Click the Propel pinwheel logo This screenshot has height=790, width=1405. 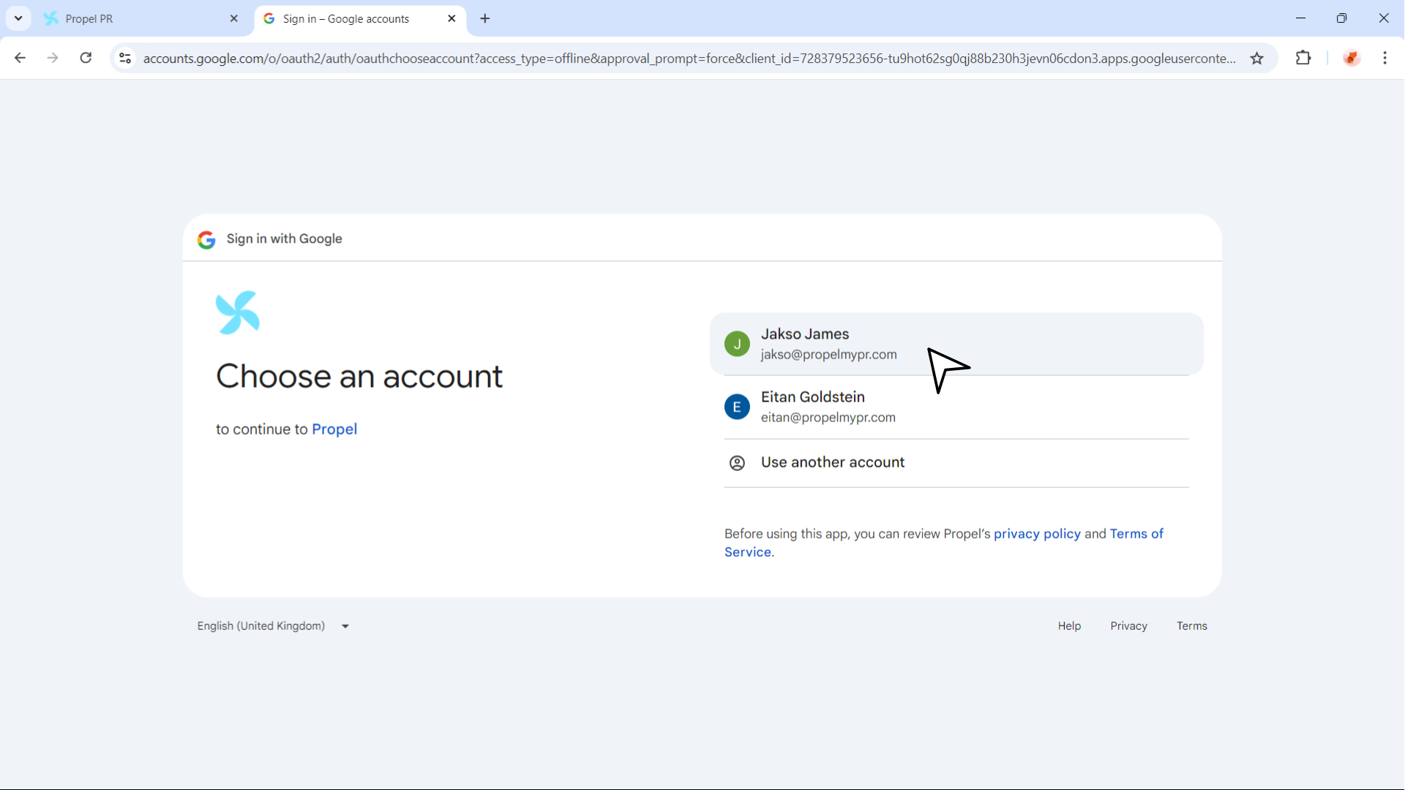(238, 313)
